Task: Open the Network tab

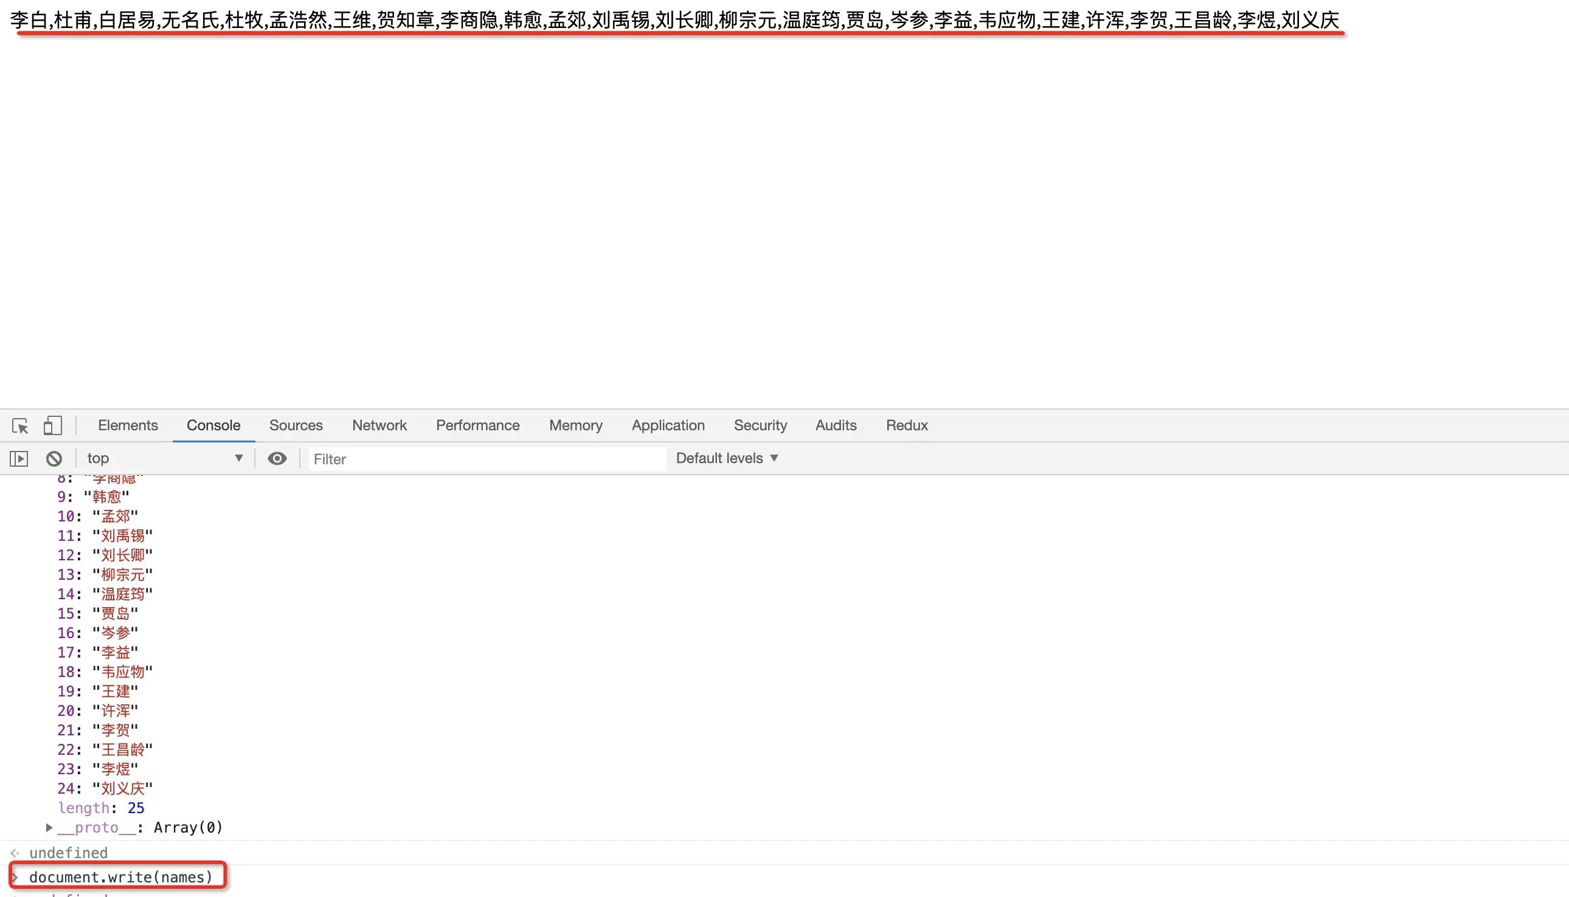Action: tap(379, 425)
